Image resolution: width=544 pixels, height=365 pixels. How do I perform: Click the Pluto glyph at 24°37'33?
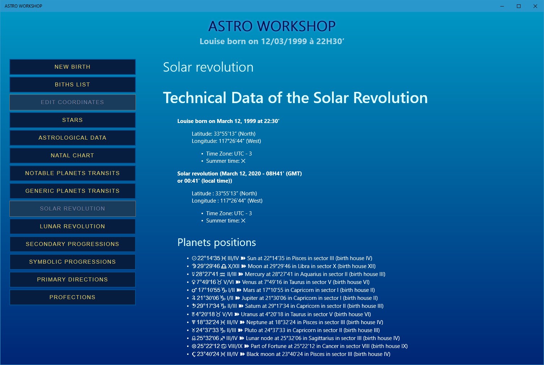tap(193, 330)
